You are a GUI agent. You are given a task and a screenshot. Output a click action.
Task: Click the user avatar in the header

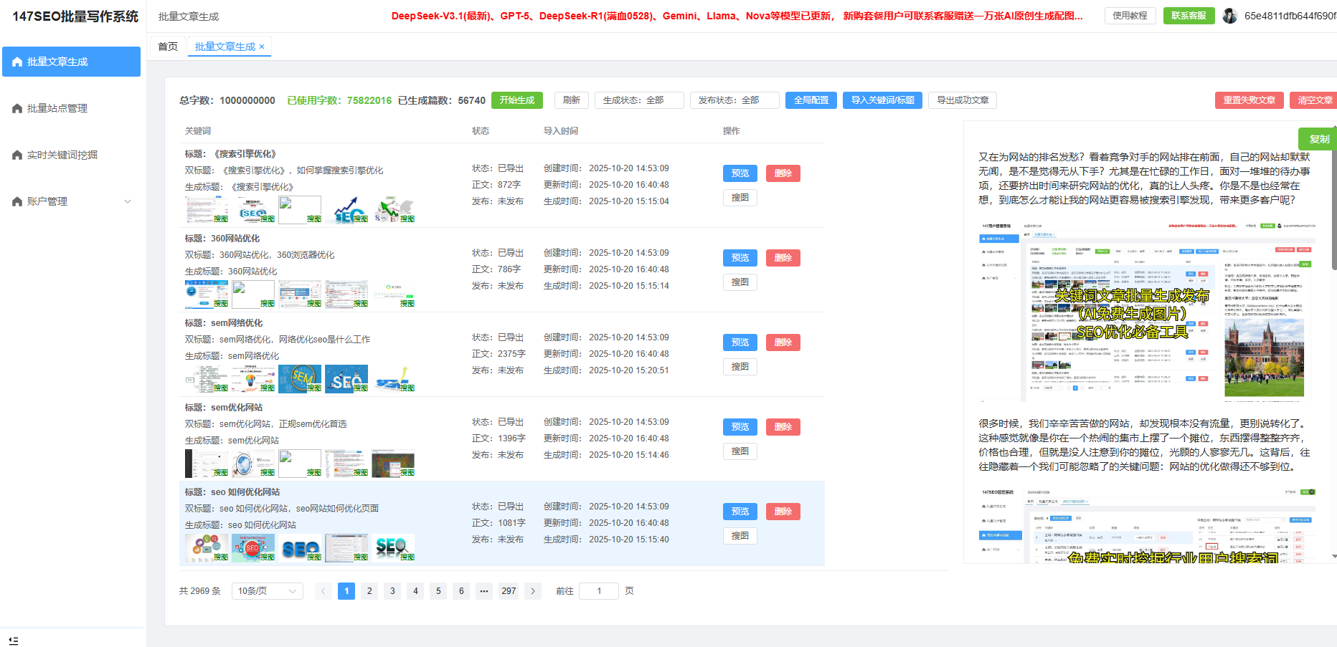coord(1229,16)
